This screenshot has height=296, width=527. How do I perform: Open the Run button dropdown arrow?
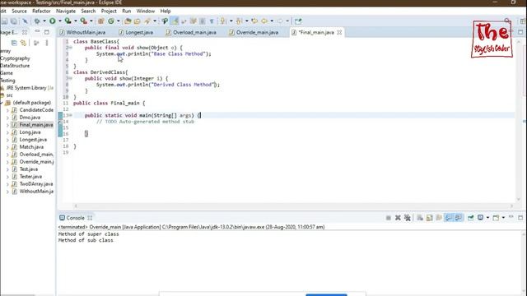pos(60,21)
